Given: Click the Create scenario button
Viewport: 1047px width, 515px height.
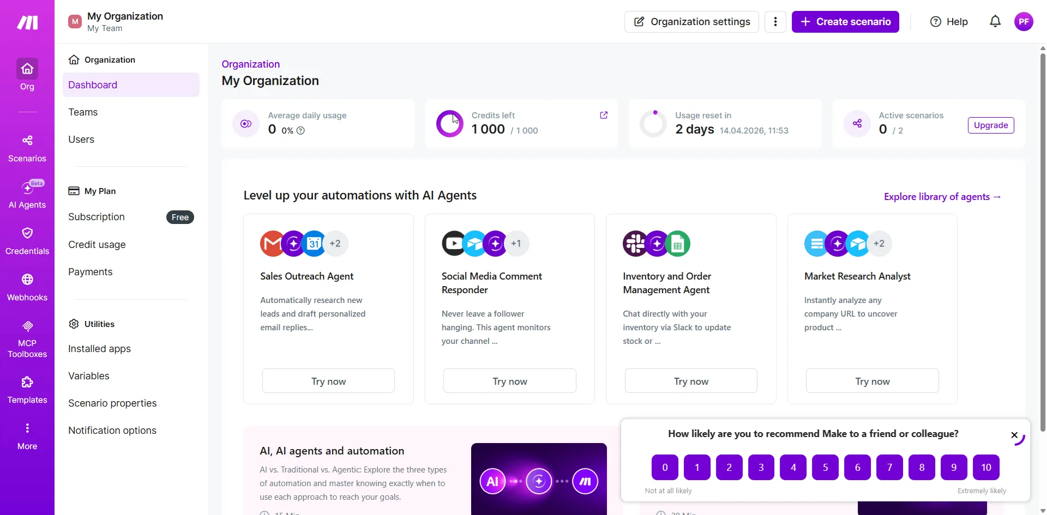Looking at the screenshot, I should pyautogui.click(x=845, y=22).
